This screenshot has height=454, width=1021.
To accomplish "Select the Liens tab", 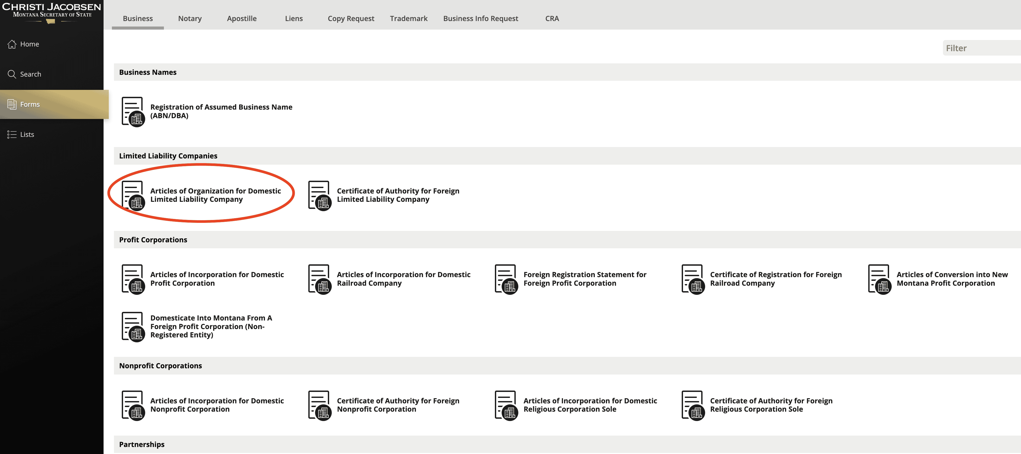I will tap(294, 19).
